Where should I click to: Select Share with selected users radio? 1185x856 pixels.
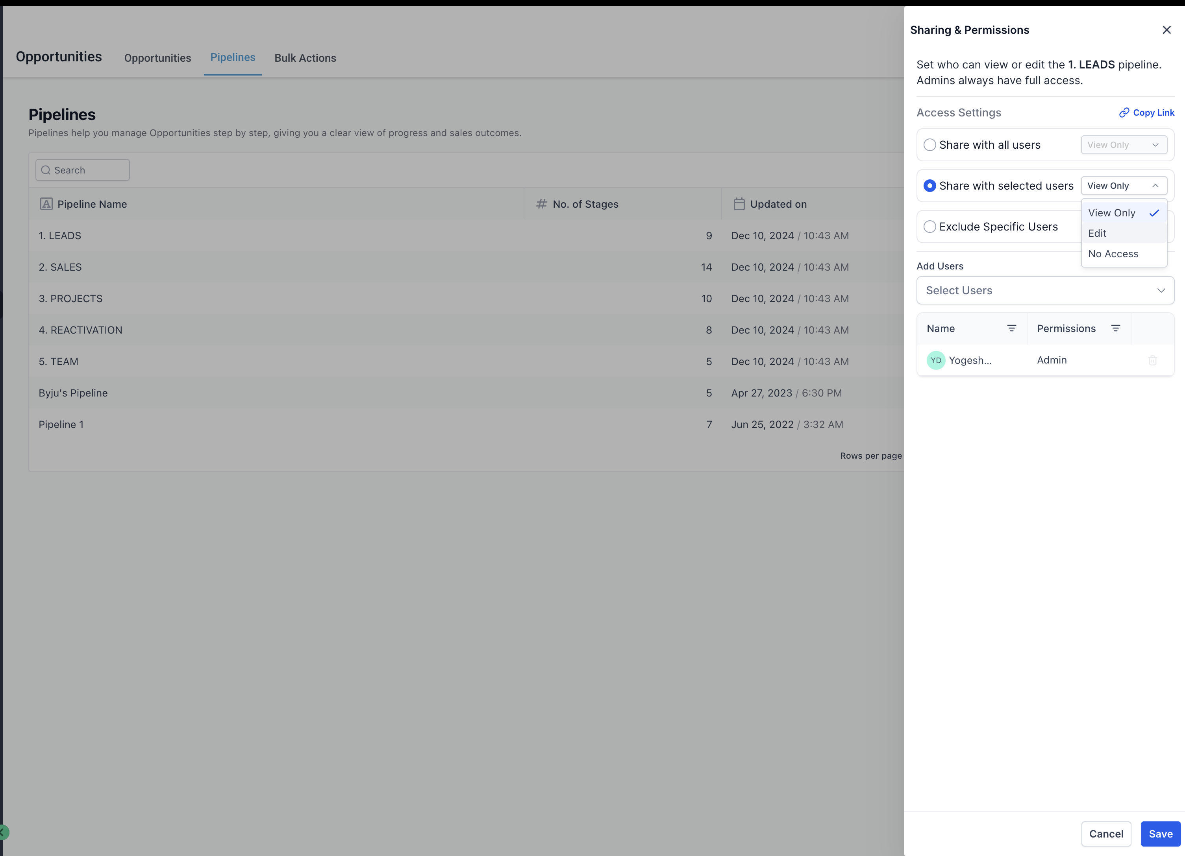point(929,186)
